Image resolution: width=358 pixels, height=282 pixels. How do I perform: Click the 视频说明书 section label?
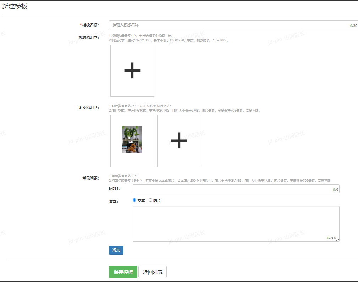(89, 38)
